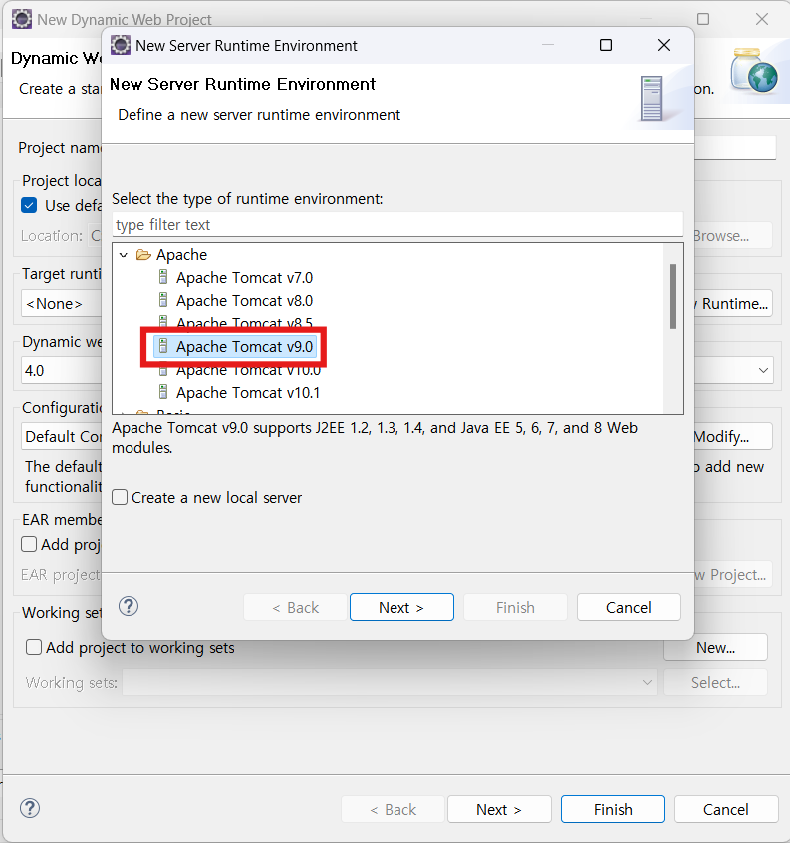
Task: Maximize the New Server Runtime Environment dialog
Action: coord(606,45)
